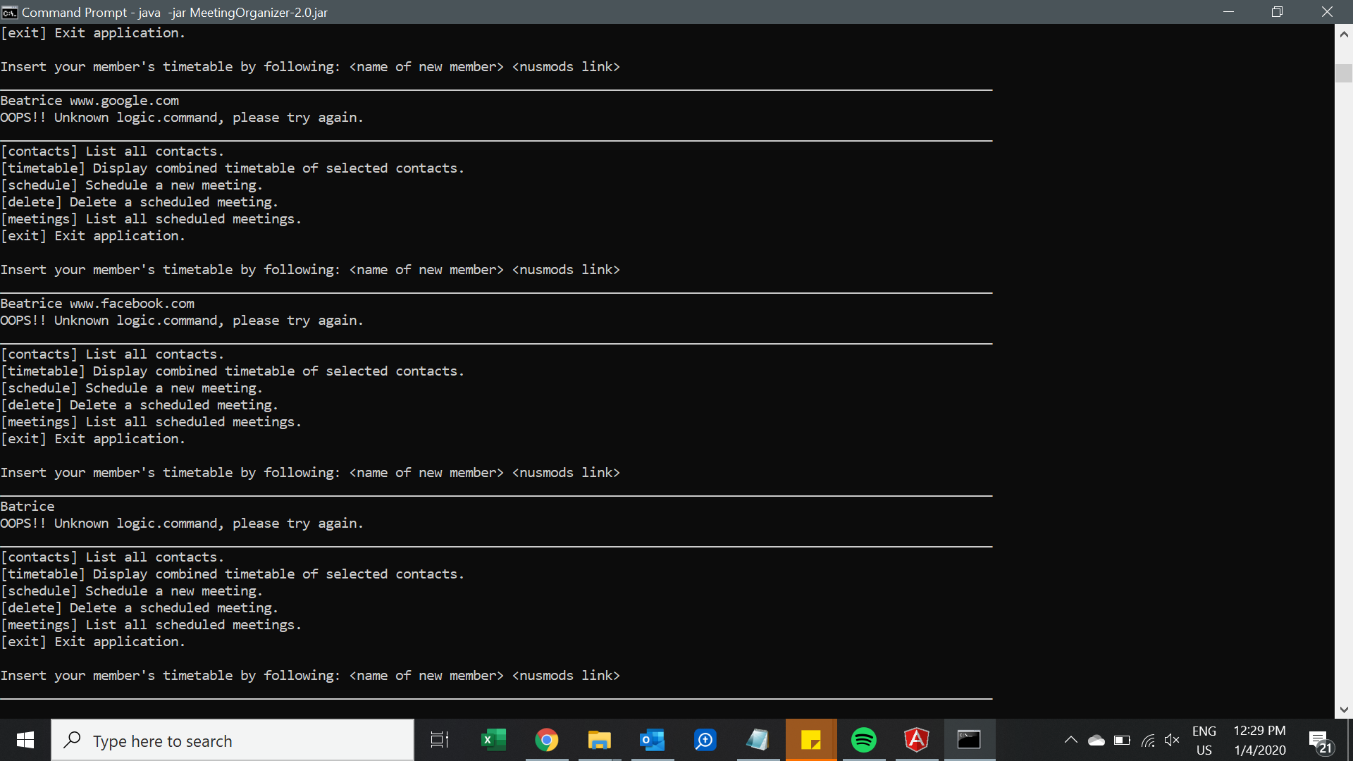Click the last '[timetable] Display combined timetable' line
This screenshot has width=1353, height=761.
point(233,574)
